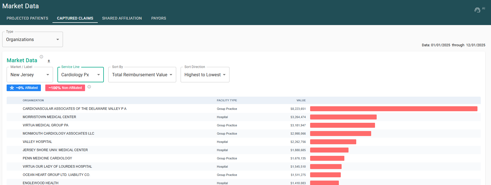Click the $8,223,651 value
491x185 pixels.
[x=298, y=109]
